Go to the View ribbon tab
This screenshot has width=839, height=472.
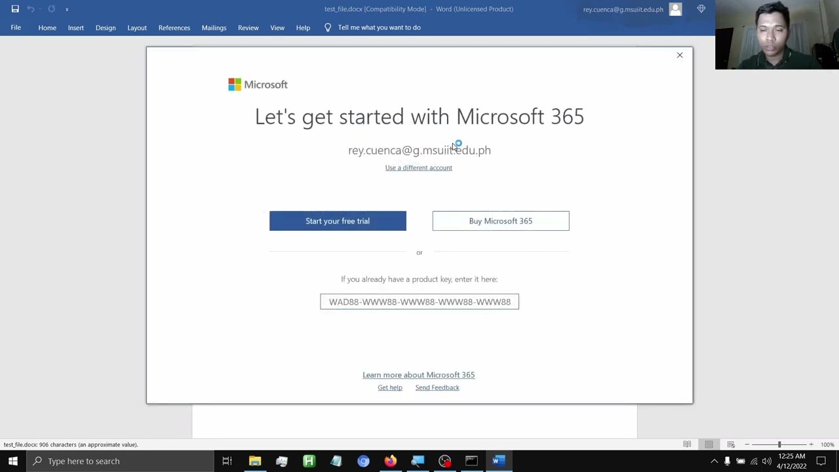pyautogui.click(x=277, y=28)
